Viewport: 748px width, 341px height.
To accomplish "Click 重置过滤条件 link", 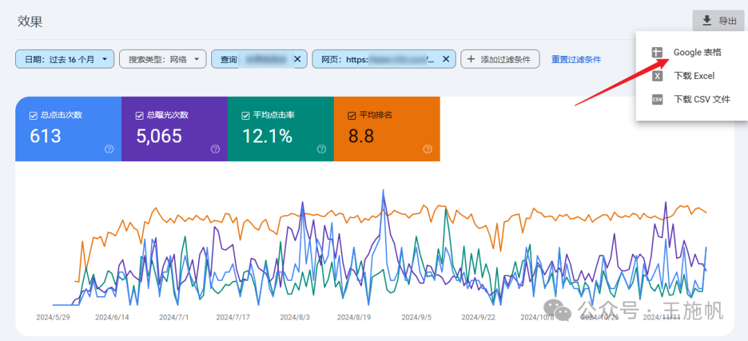I will (576, 59).
